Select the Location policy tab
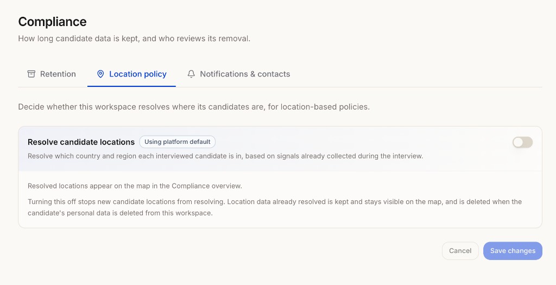556x285 pixels. (x=131, y=74)
